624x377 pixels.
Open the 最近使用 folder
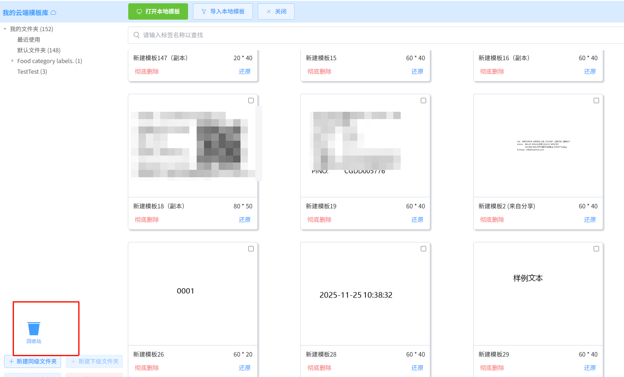point(29,40)
